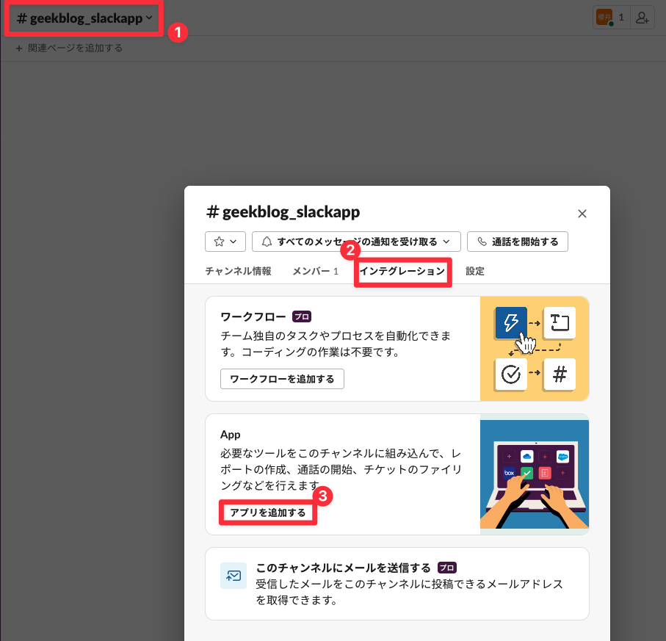
Task: Click the プロ badge next to ワークフロー
Action: click(x=302, y=317)
